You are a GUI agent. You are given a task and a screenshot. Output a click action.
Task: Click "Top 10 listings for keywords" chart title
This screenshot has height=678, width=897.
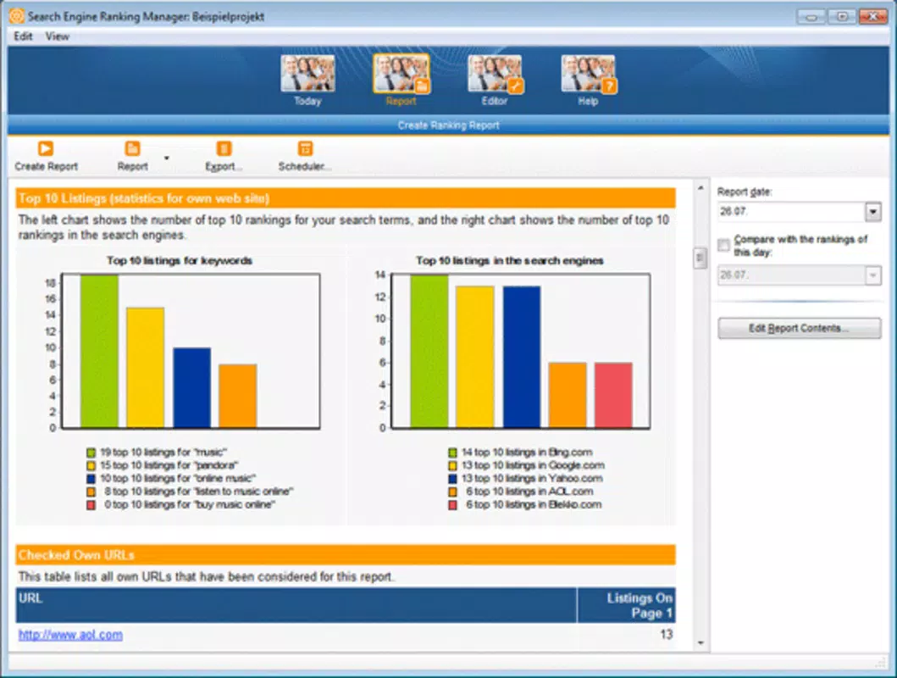pyautogui.click(x=179, y=261)
